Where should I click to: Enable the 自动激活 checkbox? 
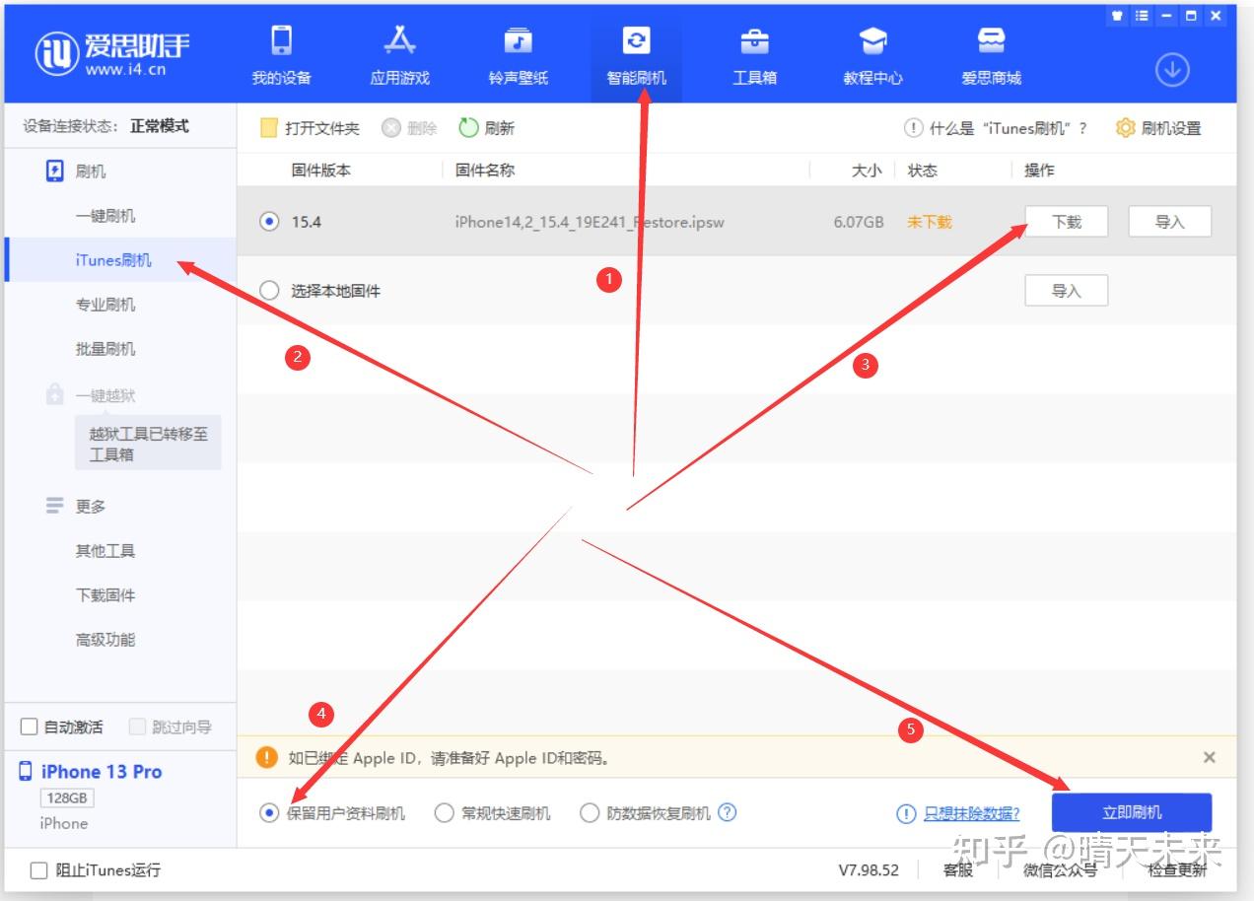pos(28,727)
